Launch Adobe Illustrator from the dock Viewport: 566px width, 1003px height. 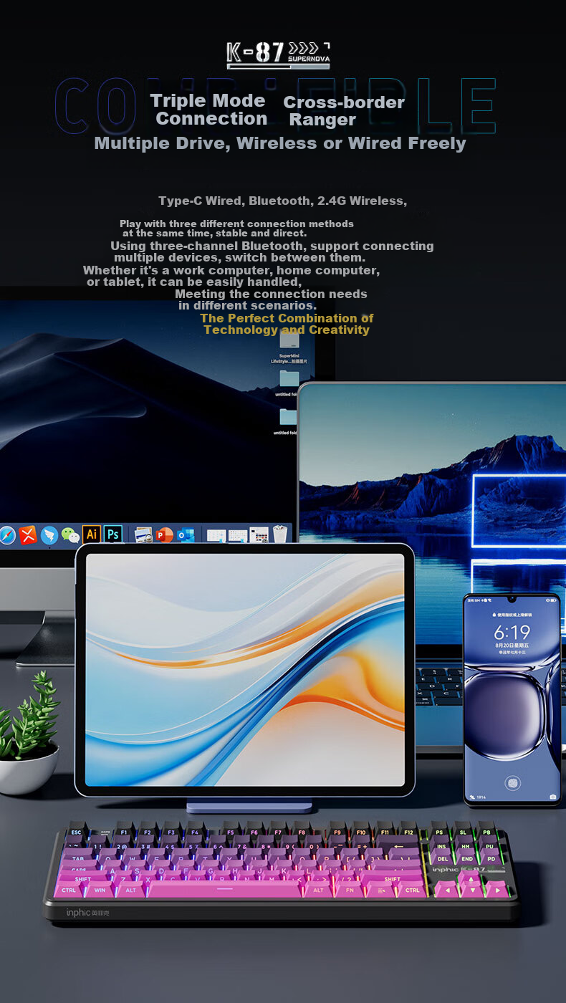[92, 534]
